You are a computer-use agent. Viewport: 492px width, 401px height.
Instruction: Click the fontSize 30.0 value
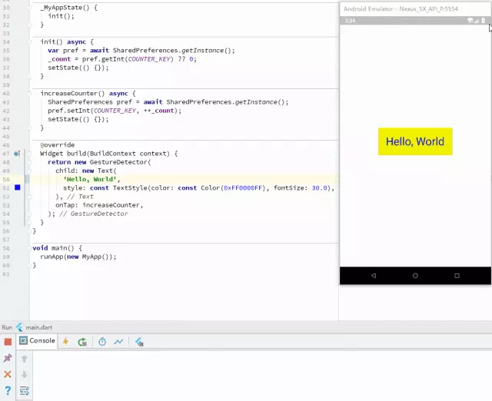[x=319, y=187]
